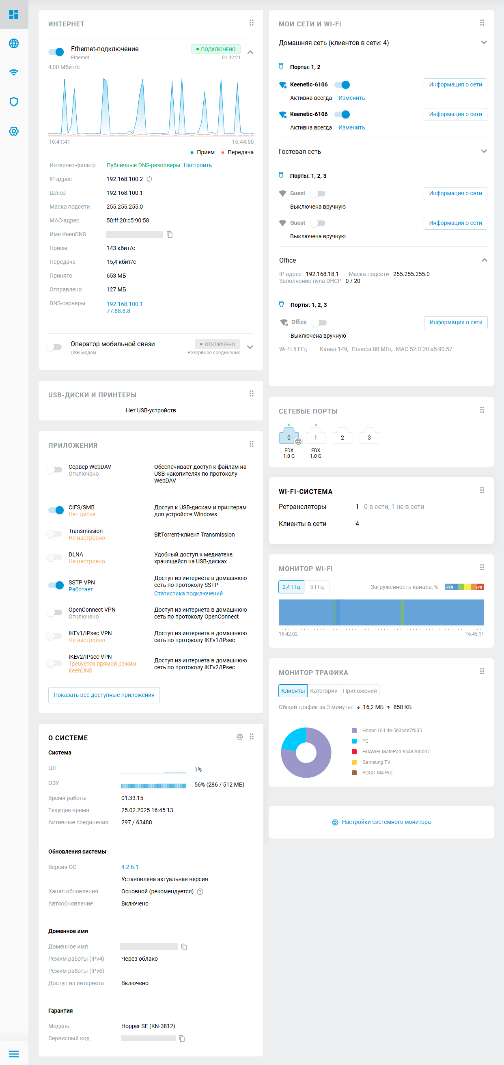Open the security shield sidebar section

click(x=14, y=102)
